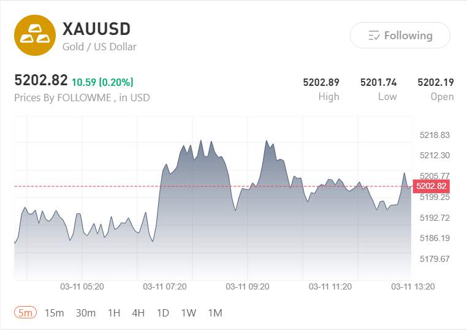Click the 03-11 09:20 time axis label
The image size is (467, 330).
pos(248,286)
